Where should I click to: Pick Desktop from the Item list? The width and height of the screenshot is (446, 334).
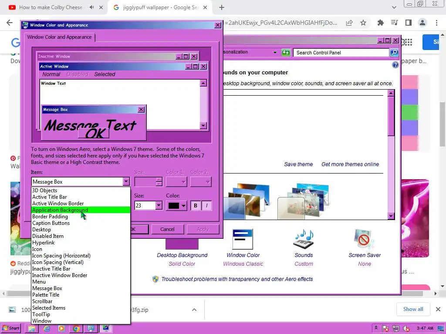(81, 230)
